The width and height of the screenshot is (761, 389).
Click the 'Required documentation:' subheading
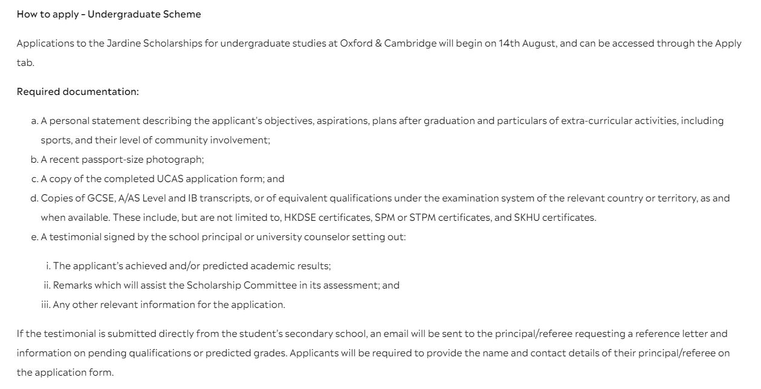point(77,92)
